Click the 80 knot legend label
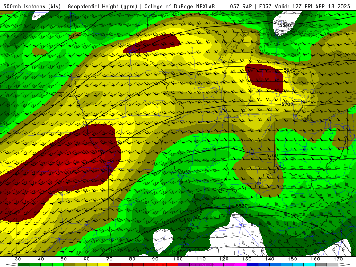Screen dimensions: 356x267 132,259
